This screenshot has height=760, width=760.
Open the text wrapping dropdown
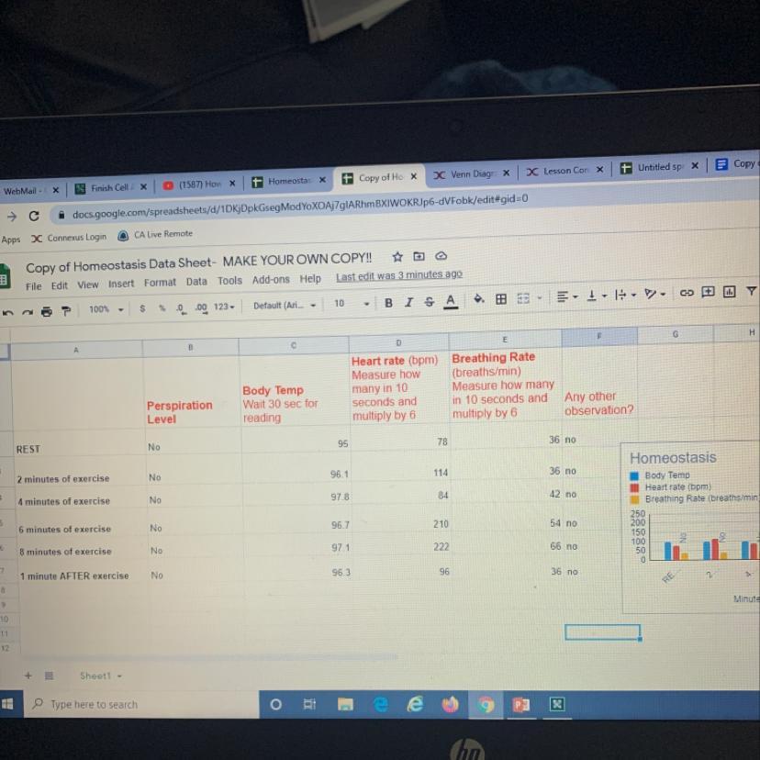(x=625, y=295)
